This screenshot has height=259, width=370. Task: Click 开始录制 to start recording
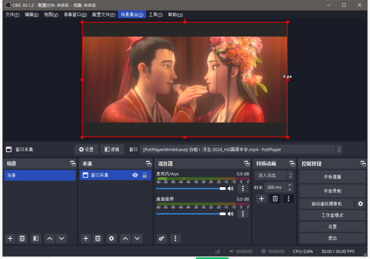coord(332,191)
